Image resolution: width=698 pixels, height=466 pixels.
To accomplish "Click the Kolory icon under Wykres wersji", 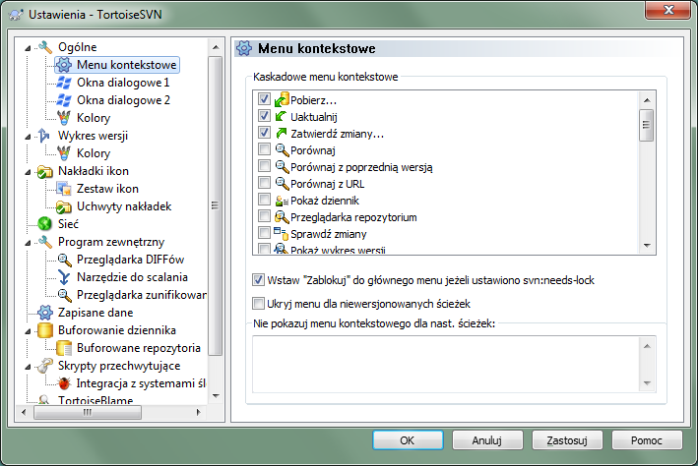I will pyautogui.click(x=64, y=153).
